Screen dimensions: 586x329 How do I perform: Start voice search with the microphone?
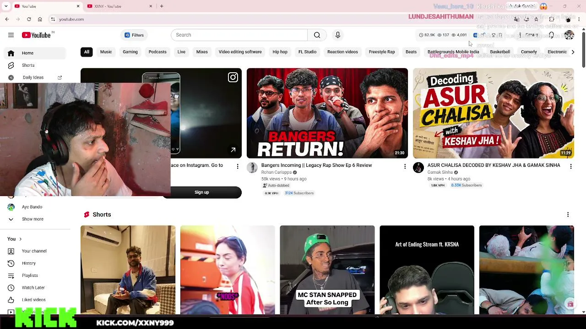click(338, 35)
